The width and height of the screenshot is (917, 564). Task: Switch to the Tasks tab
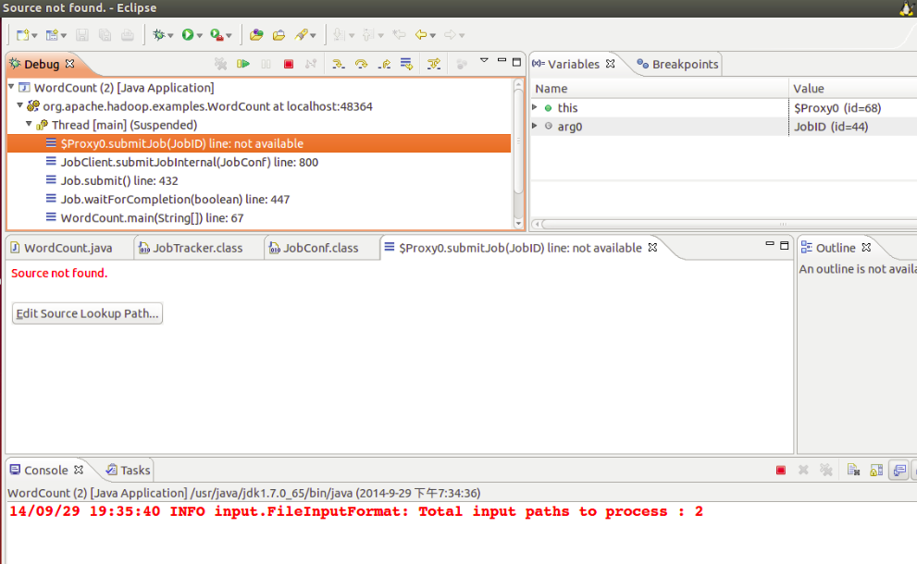click(x=128, y=470)
